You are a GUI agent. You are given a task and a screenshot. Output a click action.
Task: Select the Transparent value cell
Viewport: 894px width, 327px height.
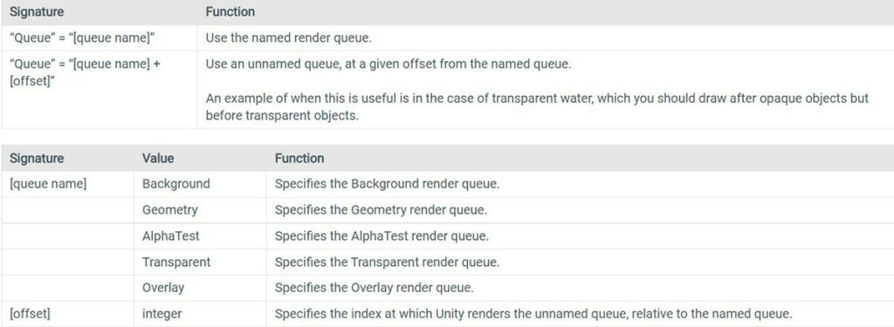pyautogui.click(x=200, y=262)
